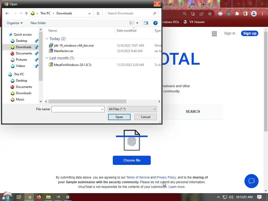The height and width of the screenshot is (201, 268).
Task: Open Chrome profile avatar
Action: 254,14
